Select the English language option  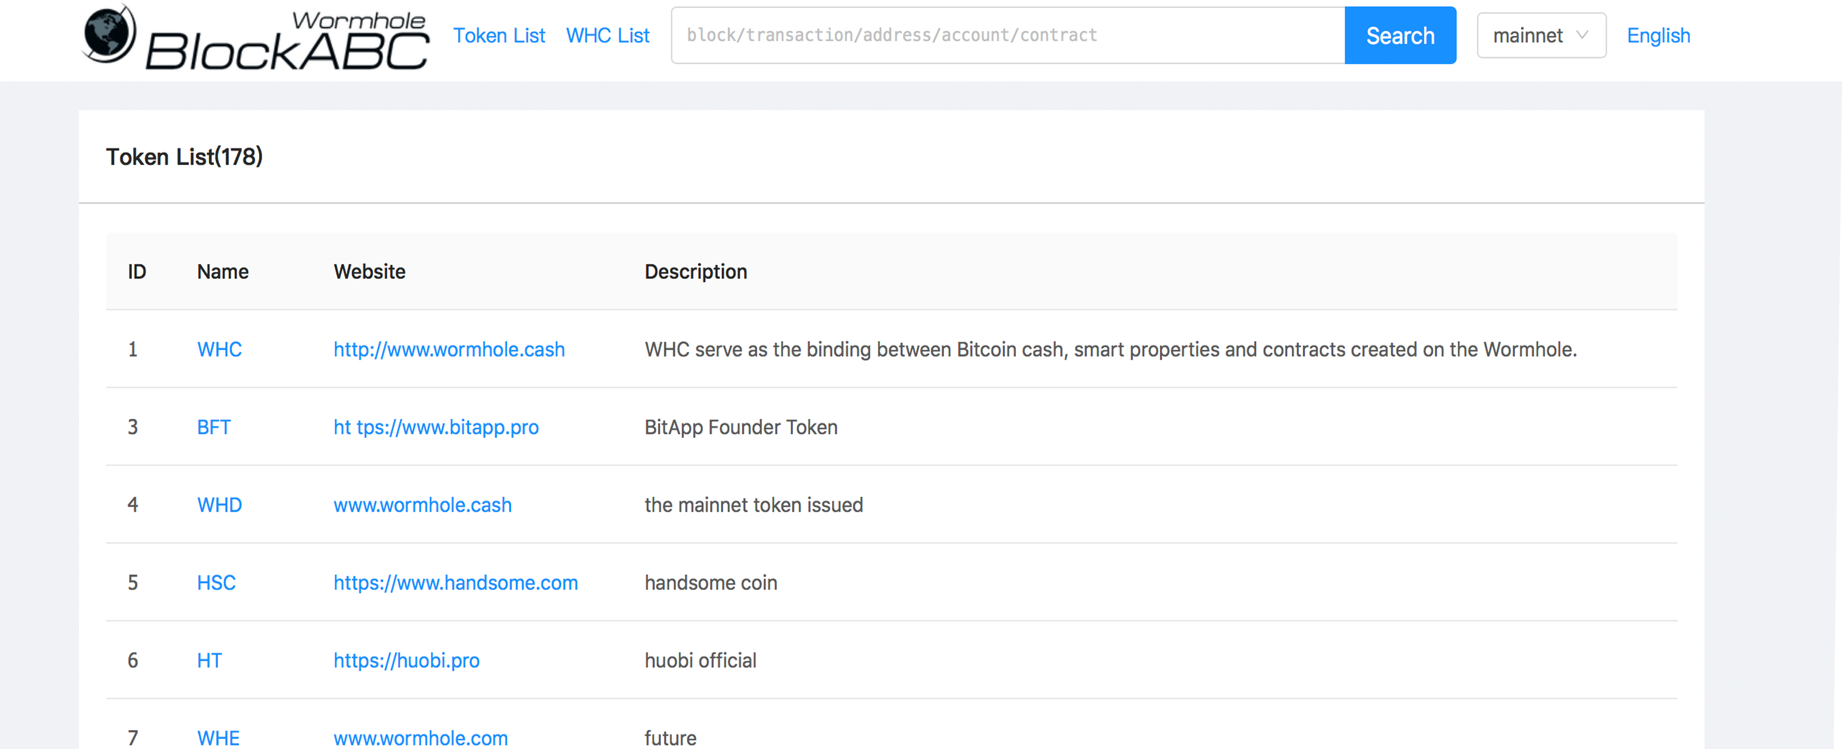point(1660,35)
